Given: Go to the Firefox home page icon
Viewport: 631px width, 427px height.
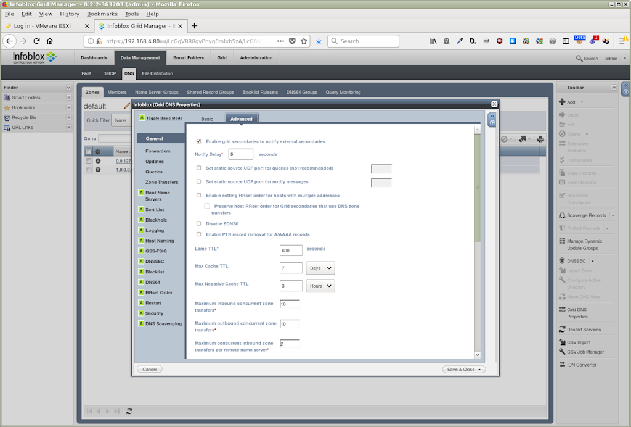Looking at the screenshot, I should pyautogui.click(x=50, y=41).
